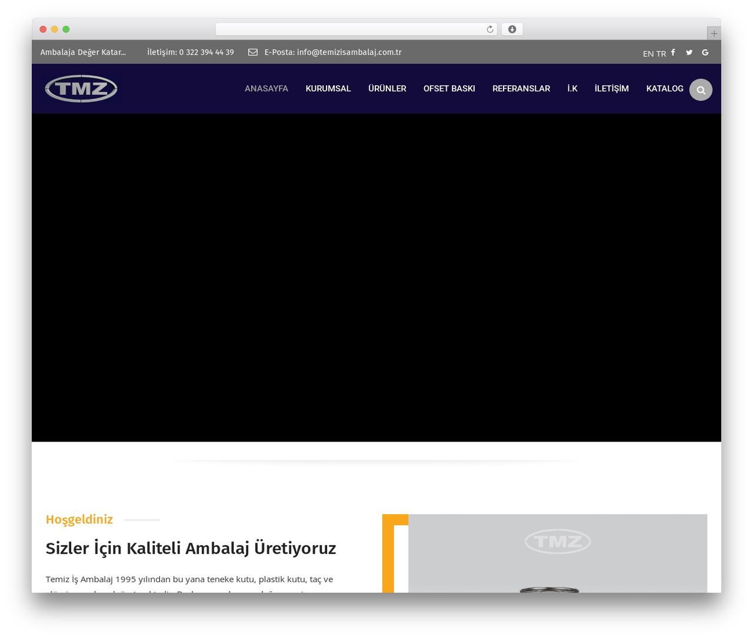This screenshot has width=753, height=638.
Task: Open the İLETİŞİM page
Action: (612, 89)
